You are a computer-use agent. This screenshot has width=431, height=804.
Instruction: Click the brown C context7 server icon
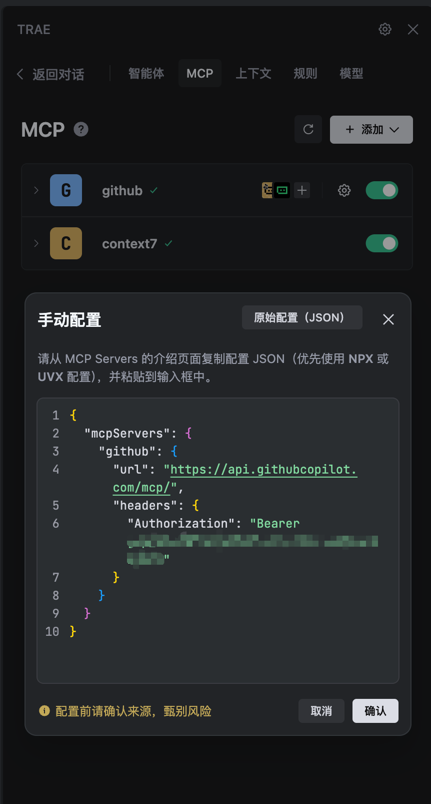click(66, 243)
